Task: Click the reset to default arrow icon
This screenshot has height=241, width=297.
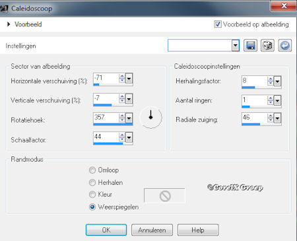Action: click(285, 46)
